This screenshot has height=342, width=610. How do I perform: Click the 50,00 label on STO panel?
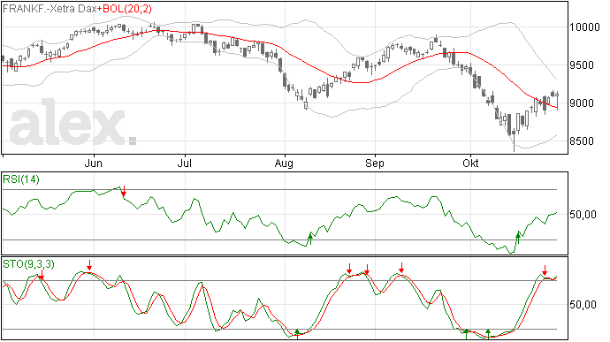click(583, 304)
